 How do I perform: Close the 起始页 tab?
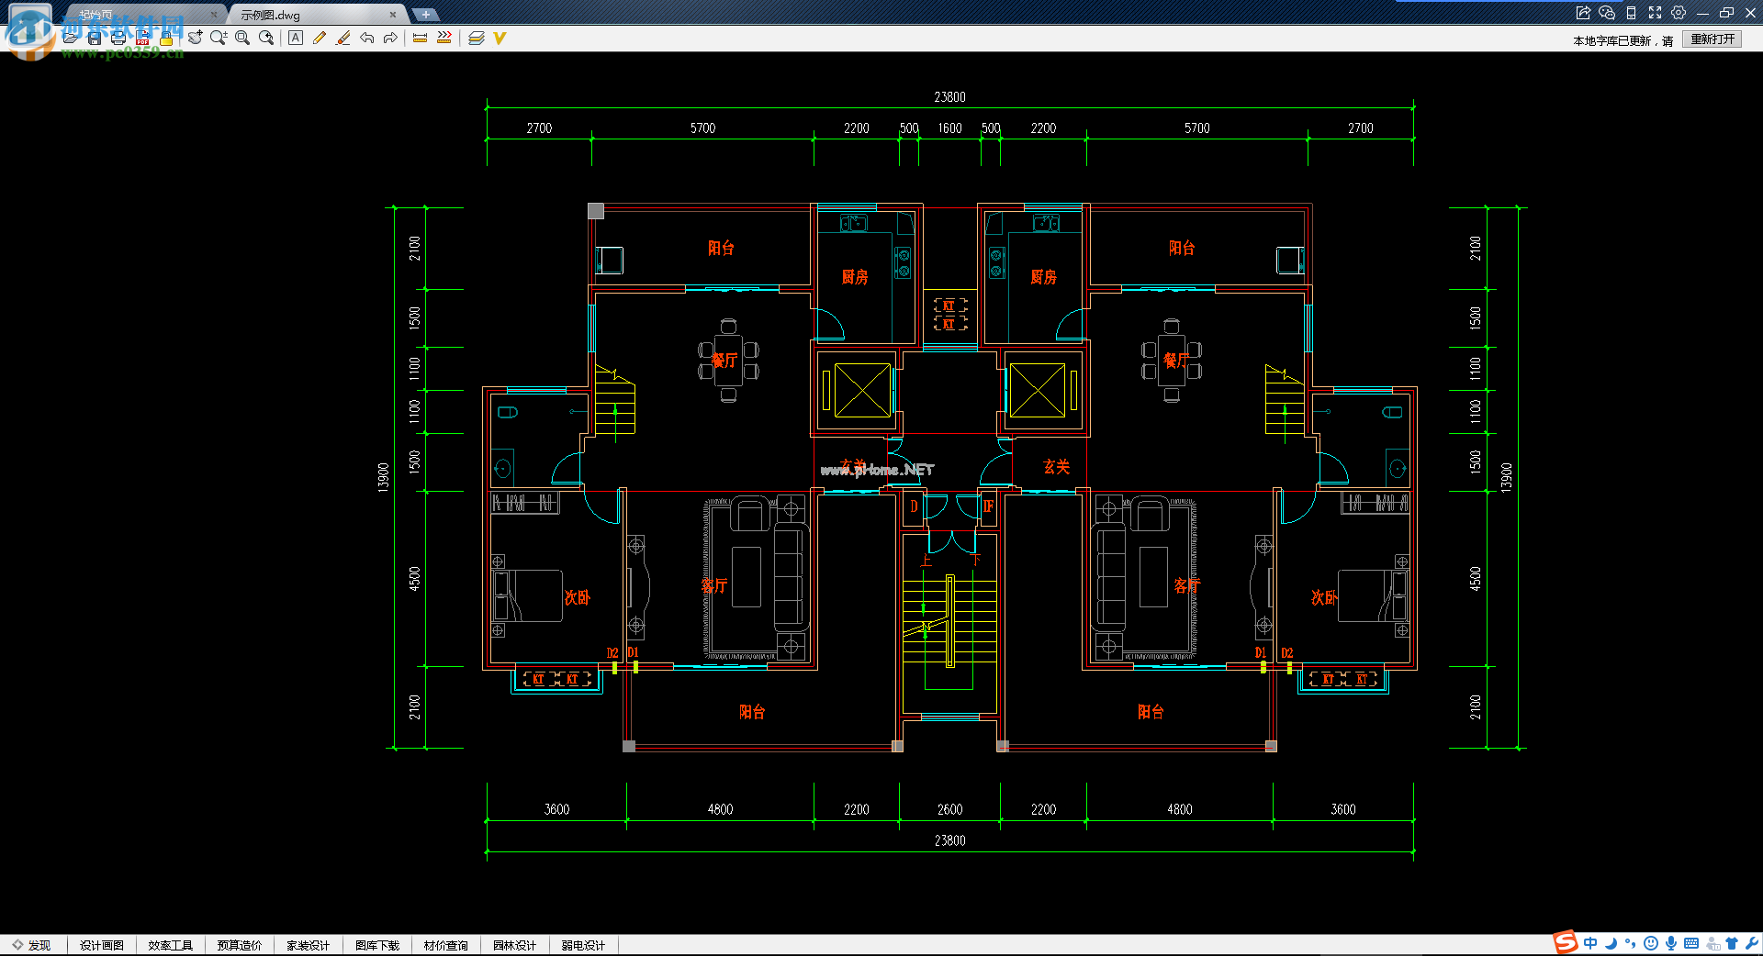(214, 15)
